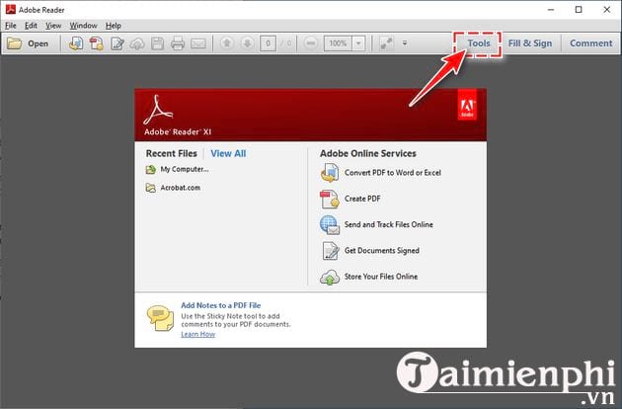622x409 pixels.
Task: Click the 100% zoom value field
Action: click(338, 43)
